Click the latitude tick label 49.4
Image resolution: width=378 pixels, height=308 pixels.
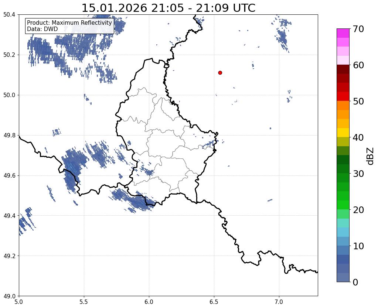coord(9,216)
